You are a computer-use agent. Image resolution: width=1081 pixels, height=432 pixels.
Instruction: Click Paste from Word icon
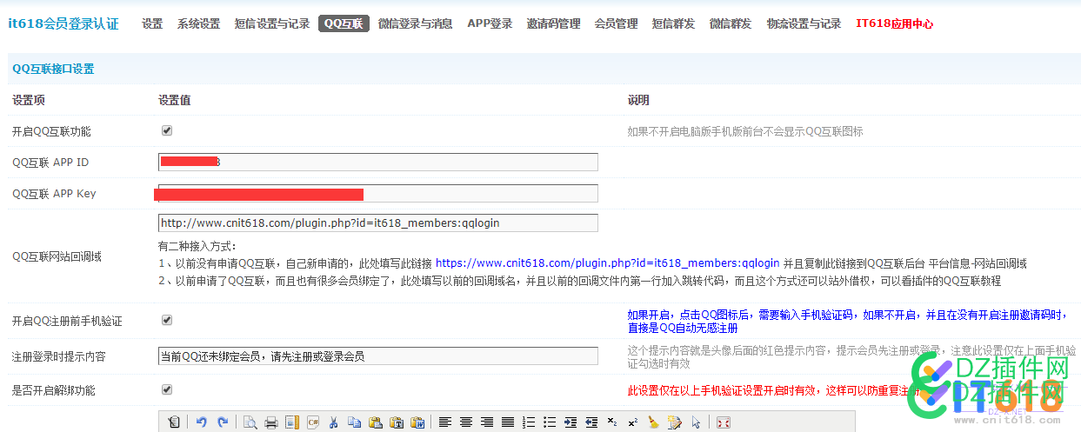[x=417, y=422]
